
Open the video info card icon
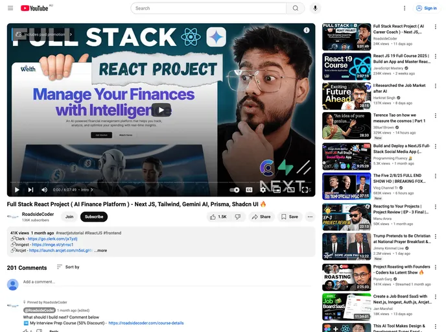[x=307, y=30]
